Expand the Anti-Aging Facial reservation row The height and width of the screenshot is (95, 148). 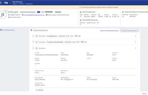click(x=33, y=36)
